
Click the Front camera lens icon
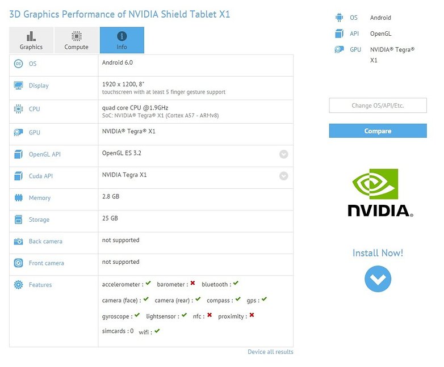point(18,263)
